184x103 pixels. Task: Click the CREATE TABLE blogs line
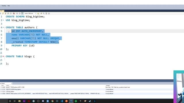pyautogui.click(x=20, y=56)
